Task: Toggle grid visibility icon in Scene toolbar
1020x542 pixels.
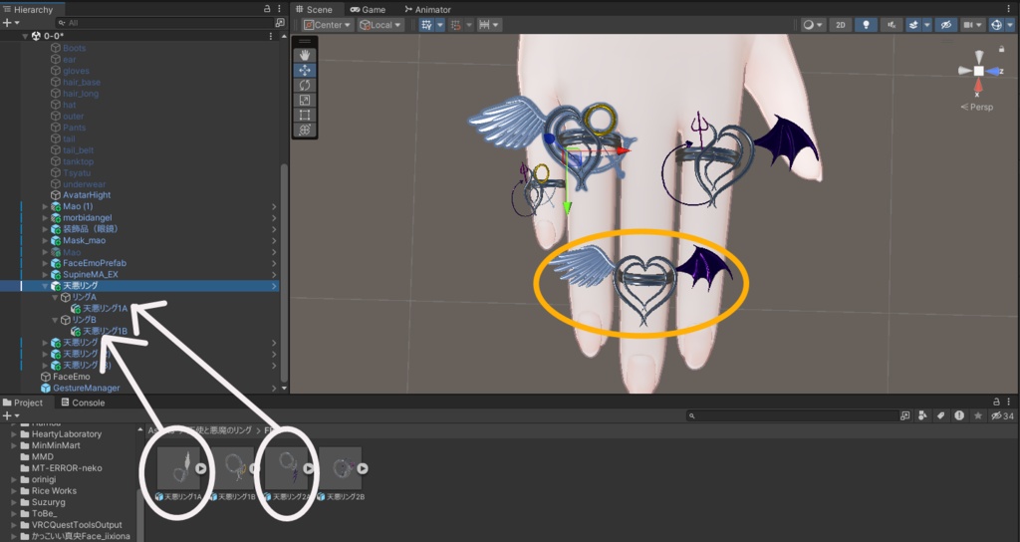Action: 426,25
